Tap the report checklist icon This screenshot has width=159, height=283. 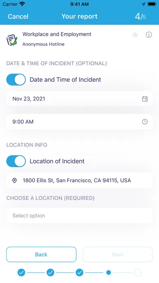pos(12,39)
